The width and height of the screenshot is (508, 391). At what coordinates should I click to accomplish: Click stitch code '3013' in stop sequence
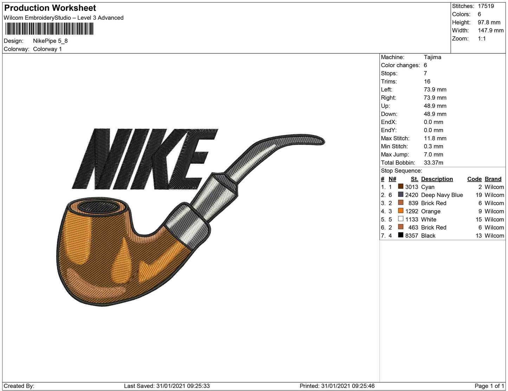pyautogui.click(x=412, y=187)
